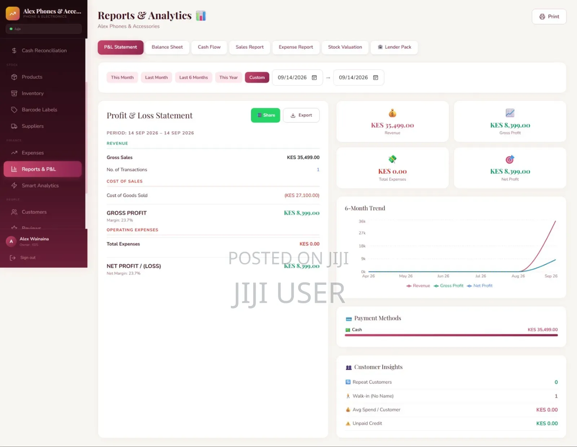
Task: Click the Cost of Goods Sold value
Action: tap(302, 196)
